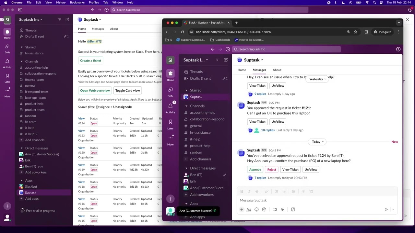Open the Today date dropdown
This screenshot has width=415, height=233.
318,142
